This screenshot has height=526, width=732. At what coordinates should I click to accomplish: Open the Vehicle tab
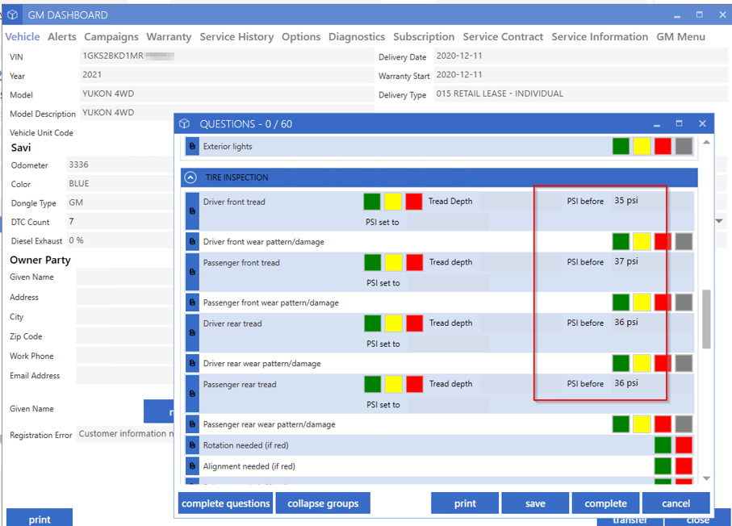[23, 37]
